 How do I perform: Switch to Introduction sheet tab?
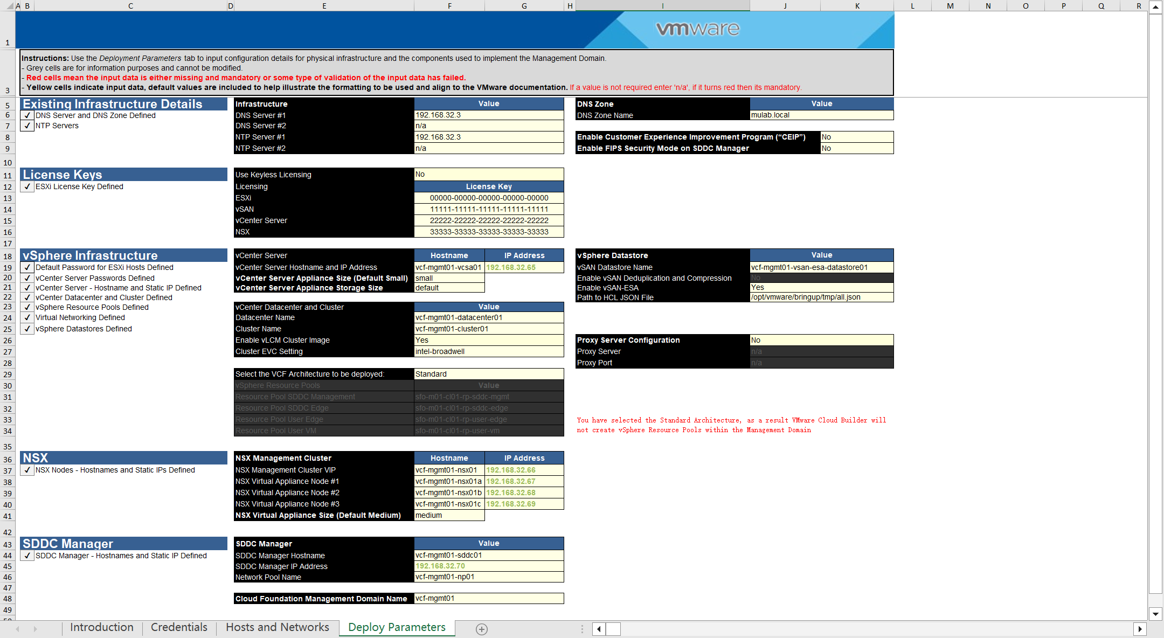[x=102, y=628]
